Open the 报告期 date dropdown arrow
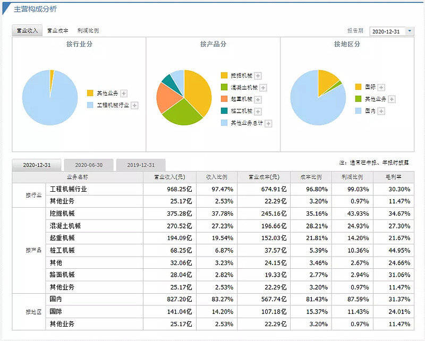This screenshot has height=341, width=425. tap(410, 31)
